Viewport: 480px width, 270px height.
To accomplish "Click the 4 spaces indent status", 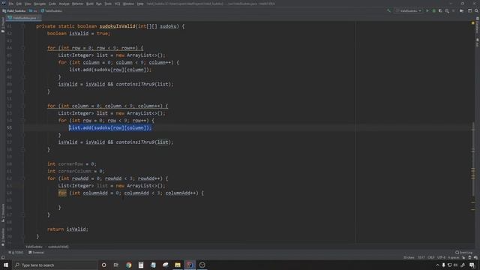I will (453, 257).
